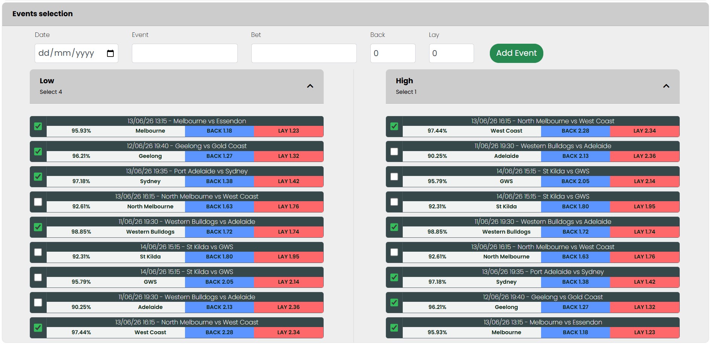
Task: Uncheck Port Adelaide vs Sydney in Low list
Action: (x=38, y=176)
